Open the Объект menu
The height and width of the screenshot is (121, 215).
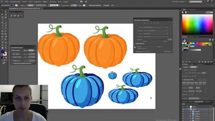tap(25, 2)
